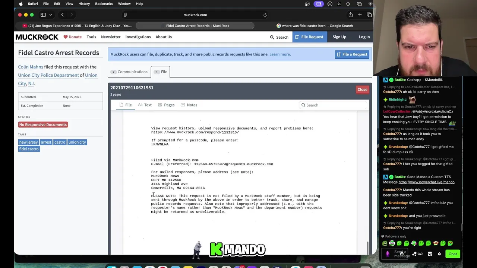Click the Safari share icon

click(x=351, y=15)
